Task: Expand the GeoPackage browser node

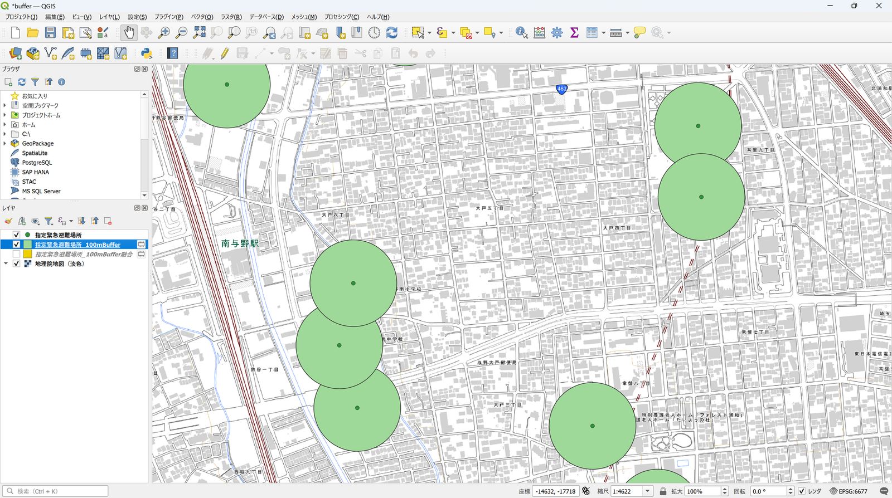Action: (x=5, y=143)
